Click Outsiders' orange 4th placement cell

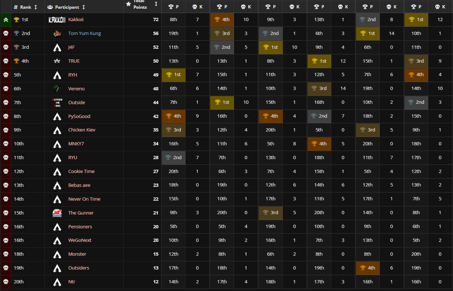click(x=368, y=268)
